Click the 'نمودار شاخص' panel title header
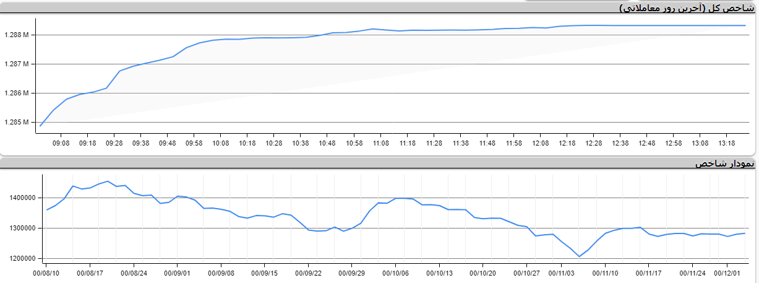 (724, 163)
